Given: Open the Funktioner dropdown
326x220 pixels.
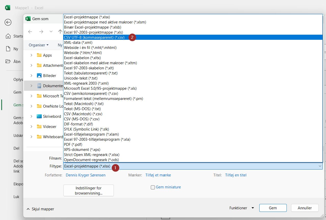Looking at the screenshot, I should click(241, 208).
